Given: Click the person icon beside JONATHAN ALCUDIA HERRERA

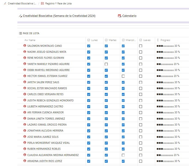Looking at the screenshot, I should (25, 131).
